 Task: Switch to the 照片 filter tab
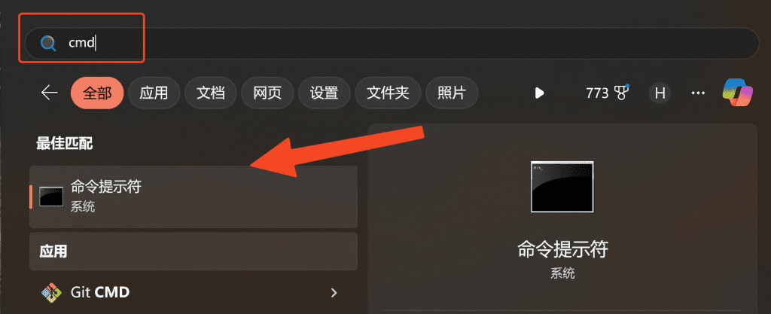click(452, 93)
